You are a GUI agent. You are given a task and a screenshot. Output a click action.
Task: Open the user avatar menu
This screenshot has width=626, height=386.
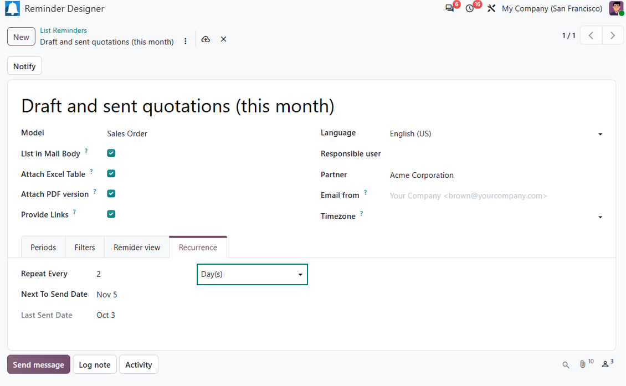(x=616, y=8)
